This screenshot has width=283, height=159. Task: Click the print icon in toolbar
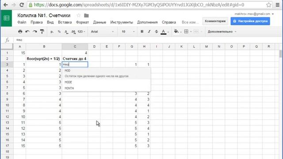[x=20, y=31]
